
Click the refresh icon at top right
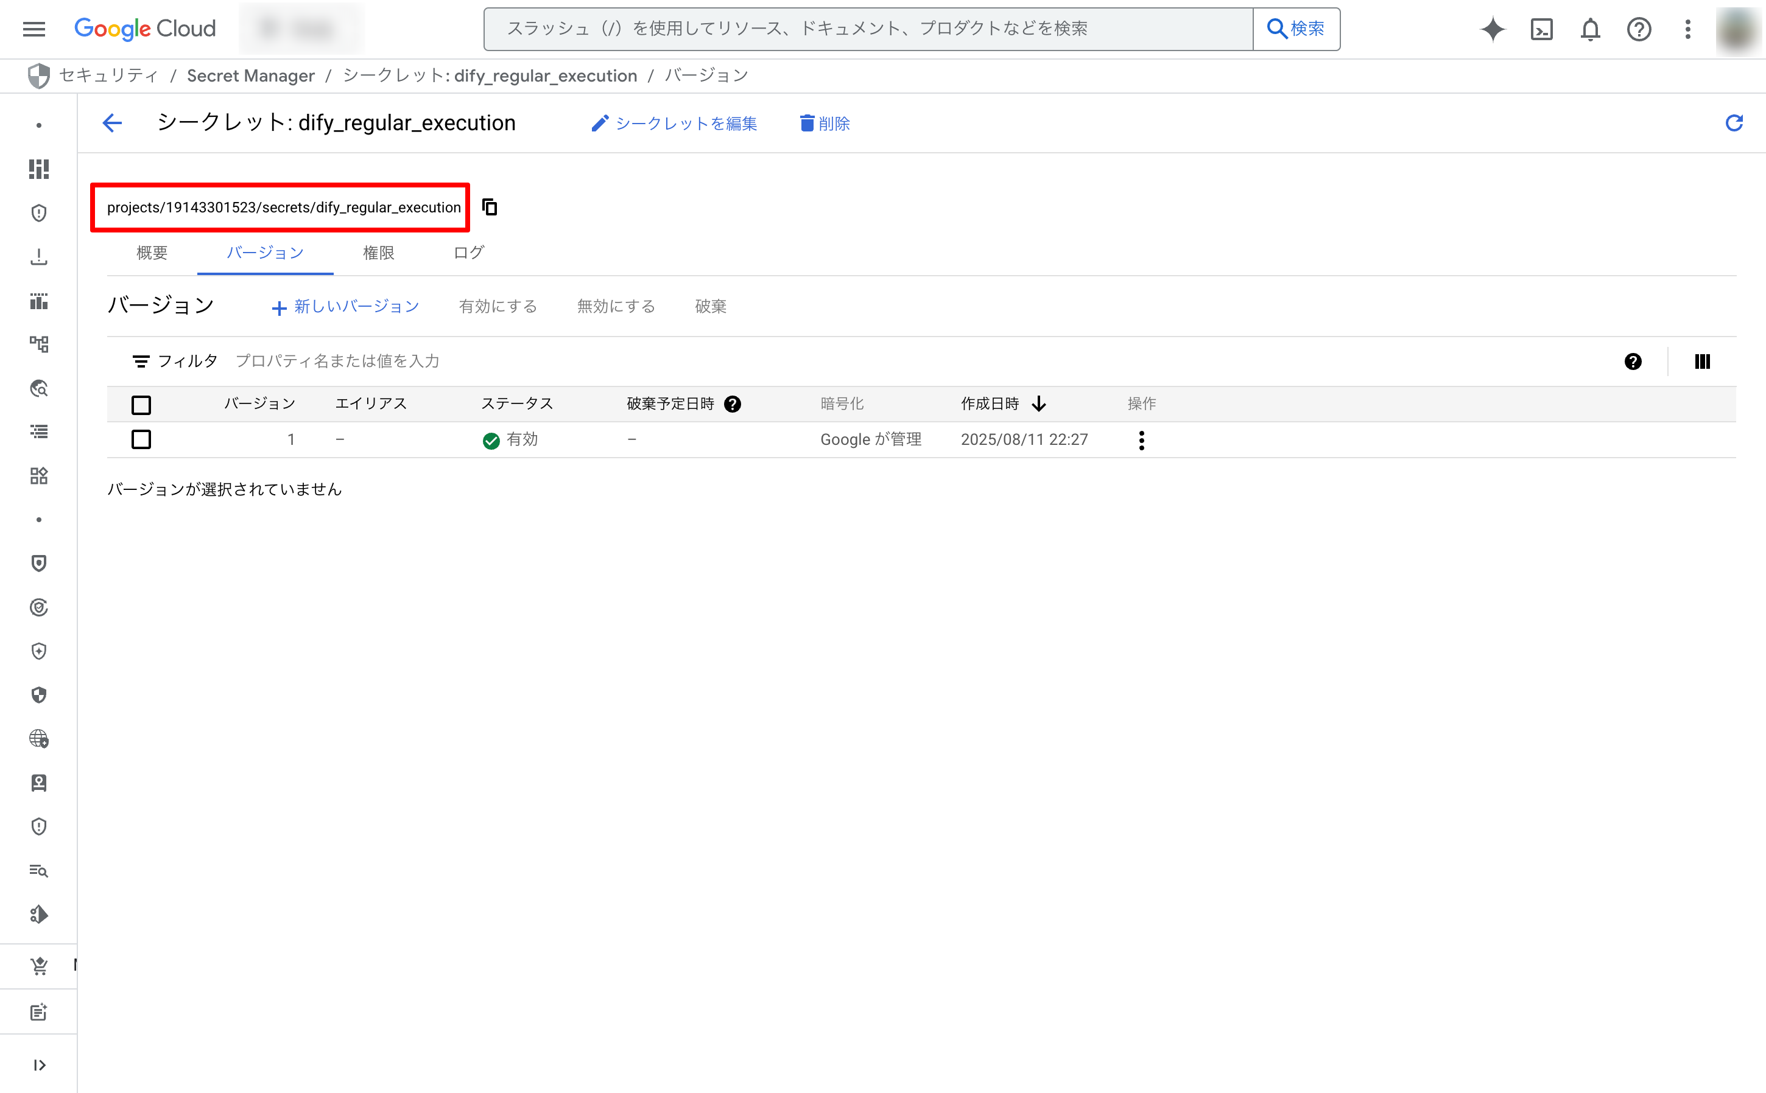[1734, 124]
